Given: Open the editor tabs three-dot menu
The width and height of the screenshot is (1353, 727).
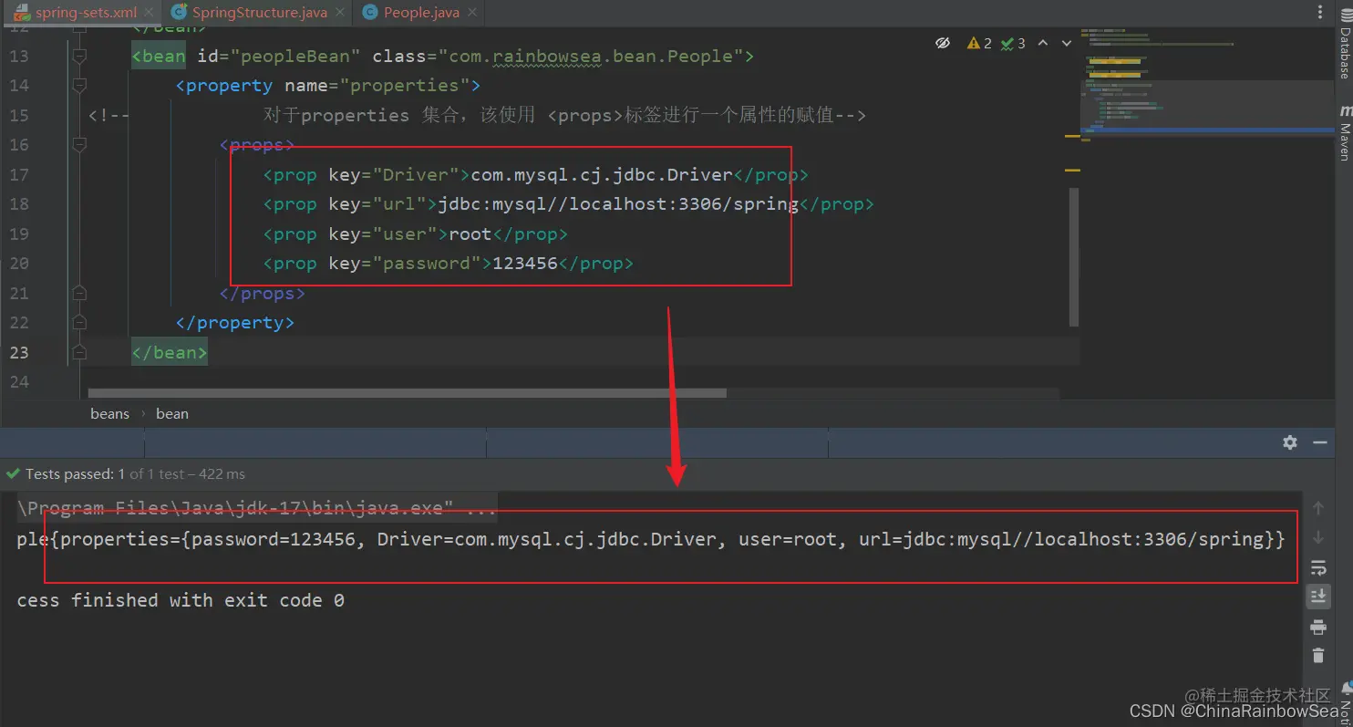Looking at the screenshot, I should click(1321, 12).
